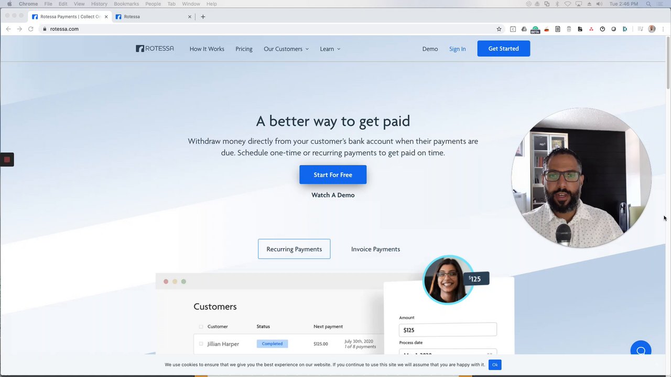Accept cookies with the Ok button

tap(495, 364)
